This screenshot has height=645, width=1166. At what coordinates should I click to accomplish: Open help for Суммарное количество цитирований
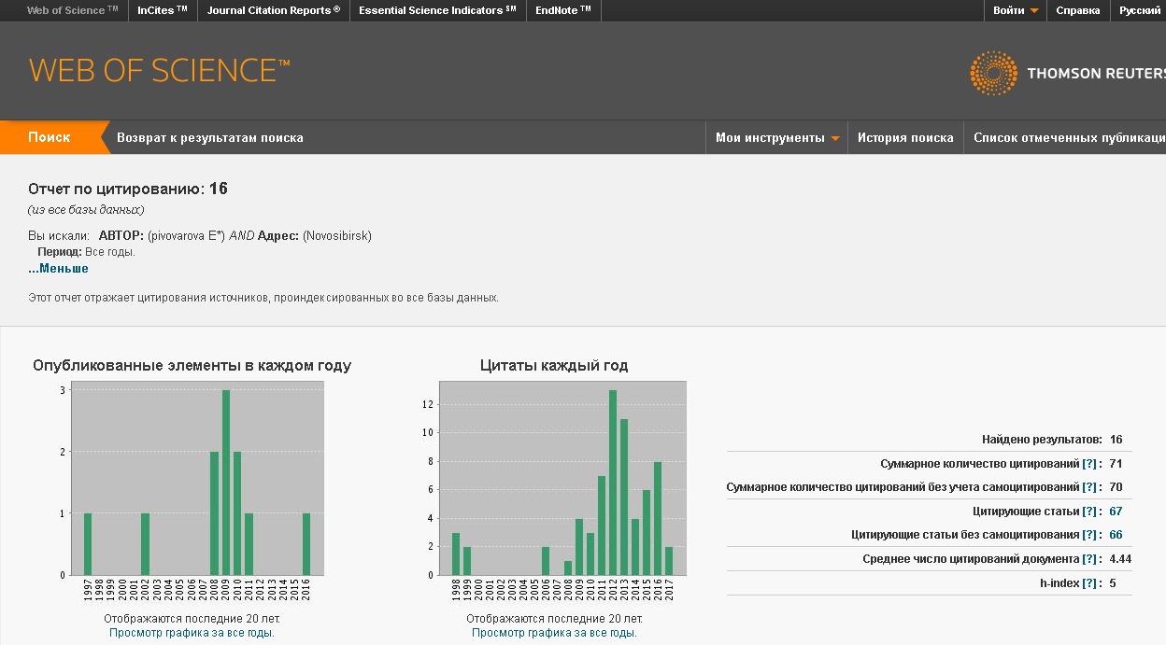click(x=1088, y=464)
